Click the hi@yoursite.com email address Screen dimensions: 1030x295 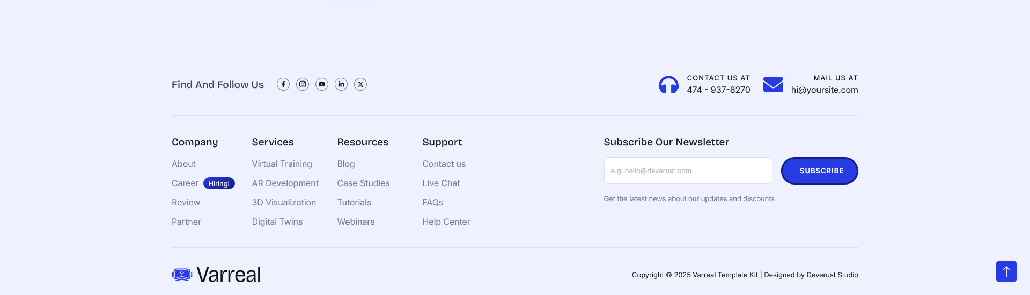(824, 90)
